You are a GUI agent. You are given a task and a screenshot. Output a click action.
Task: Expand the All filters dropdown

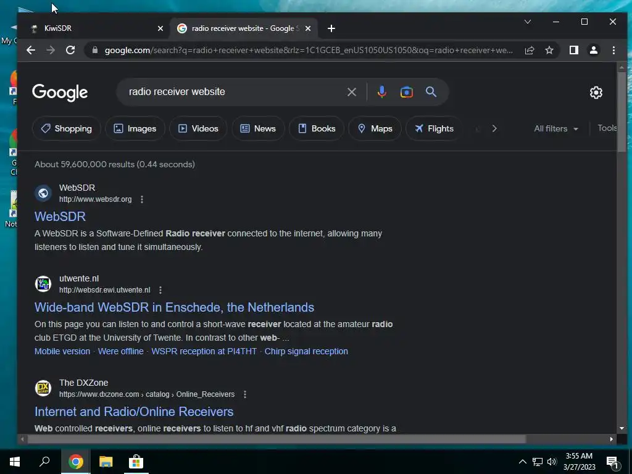point(556,128)
